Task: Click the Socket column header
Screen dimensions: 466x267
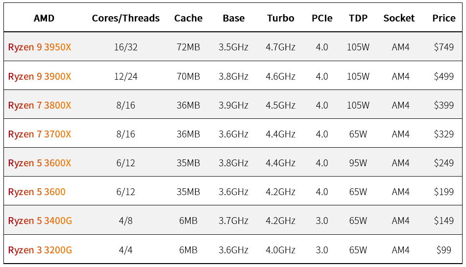Action: click(x=399, y=19)
